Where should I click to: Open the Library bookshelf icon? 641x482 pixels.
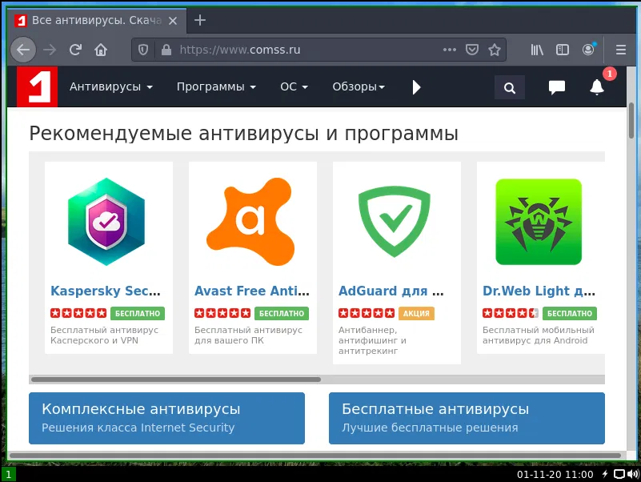coord(537,50)
